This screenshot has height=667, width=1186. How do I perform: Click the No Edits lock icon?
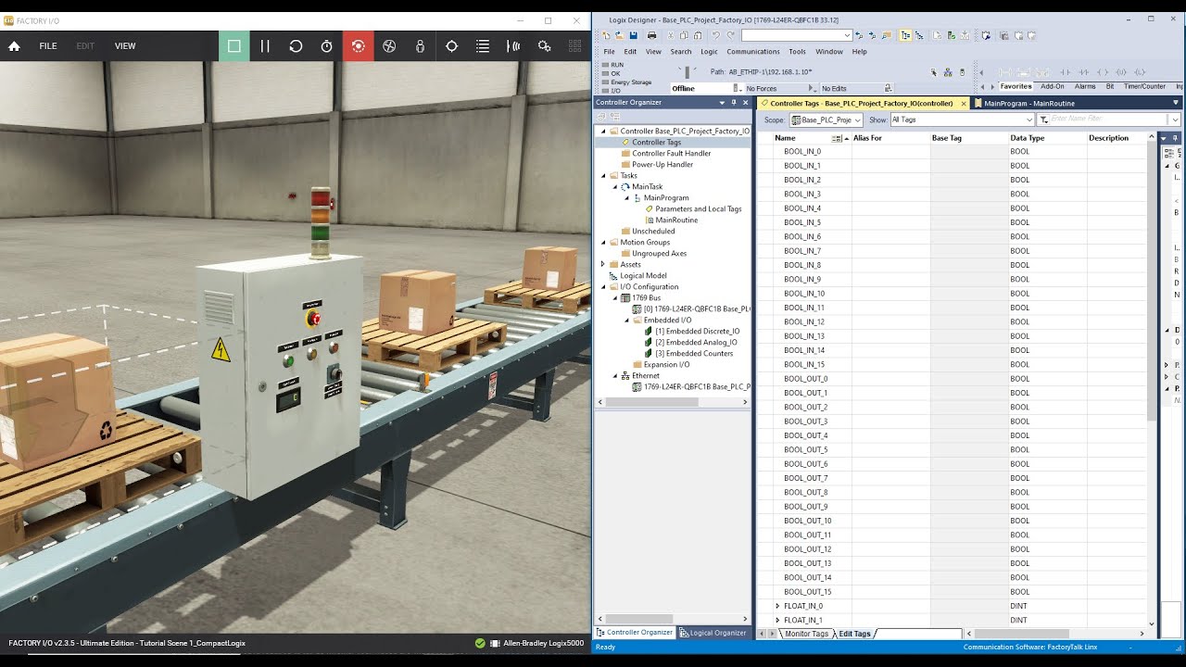point(888,89)
